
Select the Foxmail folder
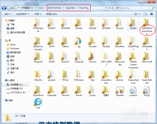[x=93, y=42]
